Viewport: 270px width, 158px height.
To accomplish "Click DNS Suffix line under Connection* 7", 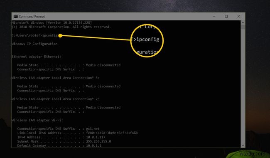I will pos(51,112).
